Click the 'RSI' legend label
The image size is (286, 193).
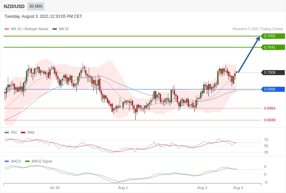point(14,133)
